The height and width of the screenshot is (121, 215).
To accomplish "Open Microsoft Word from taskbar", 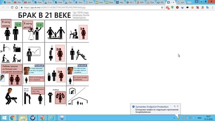I will [x=33, y=118].
